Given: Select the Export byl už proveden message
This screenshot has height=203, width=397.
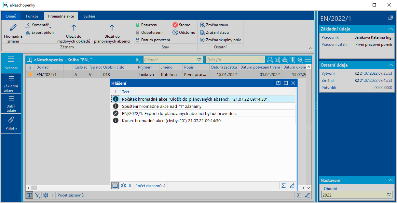Looking at the screenshot, I should 203,113.
